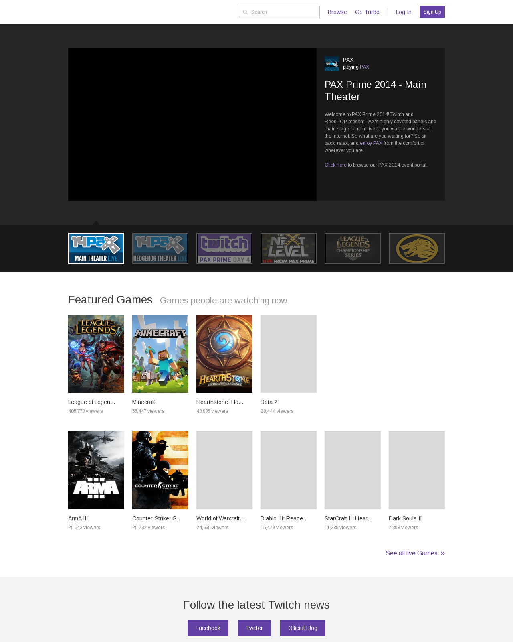Screen dimensions: 513x642
Task: Open the Hearthstone game cover
Action: [224, 354]
